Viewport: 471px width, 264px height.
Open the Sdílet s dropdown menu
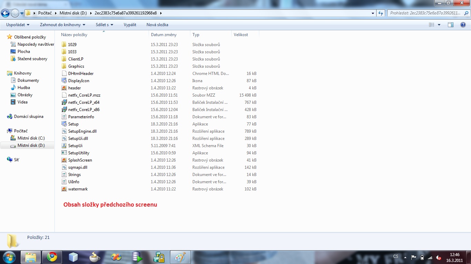tap(104, 25)
